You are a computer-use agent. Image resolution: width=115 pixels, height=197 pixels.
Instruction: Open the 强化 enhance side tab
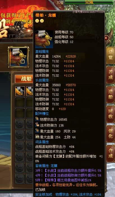(110, 134)
